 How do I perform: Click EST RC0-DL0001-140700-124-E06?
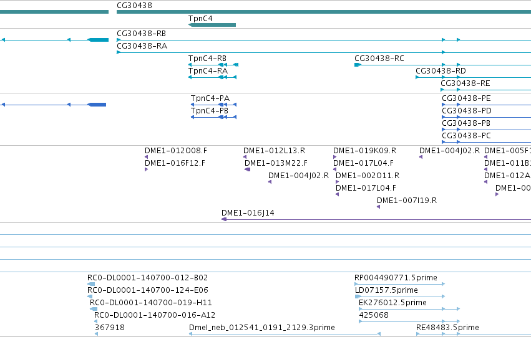(90, 297)
